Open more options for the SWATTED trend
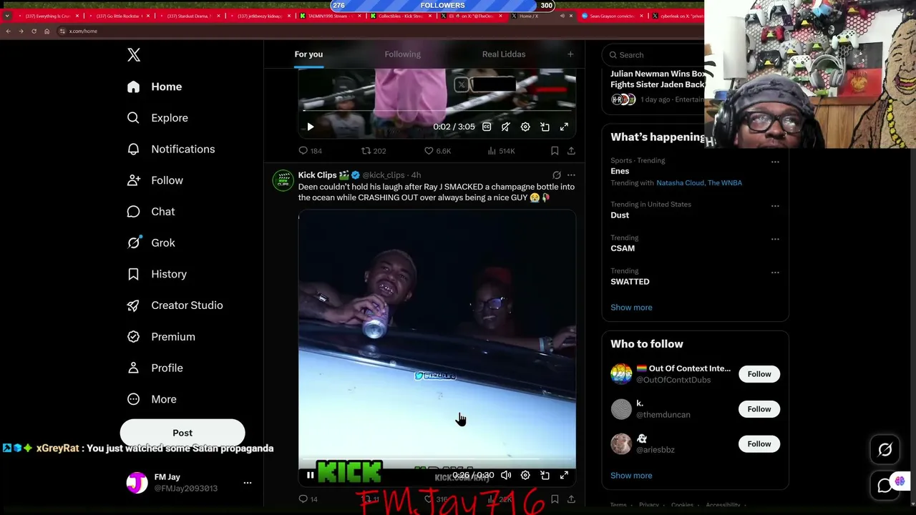 775,273
